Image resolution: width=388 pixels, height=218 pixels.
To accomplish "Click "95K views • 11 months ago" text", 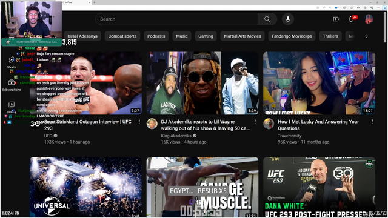I will [x=303, y=142].
